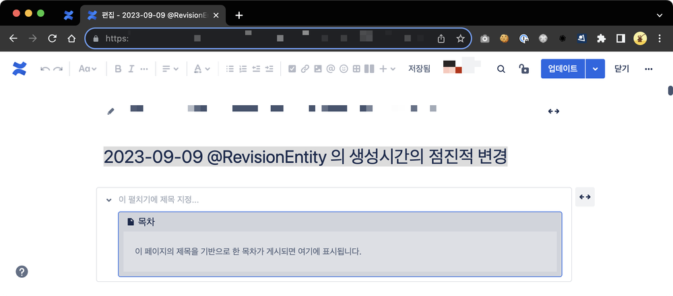Open a new browser tab
This screenshot has height=296, width=673.
point(239,16)
